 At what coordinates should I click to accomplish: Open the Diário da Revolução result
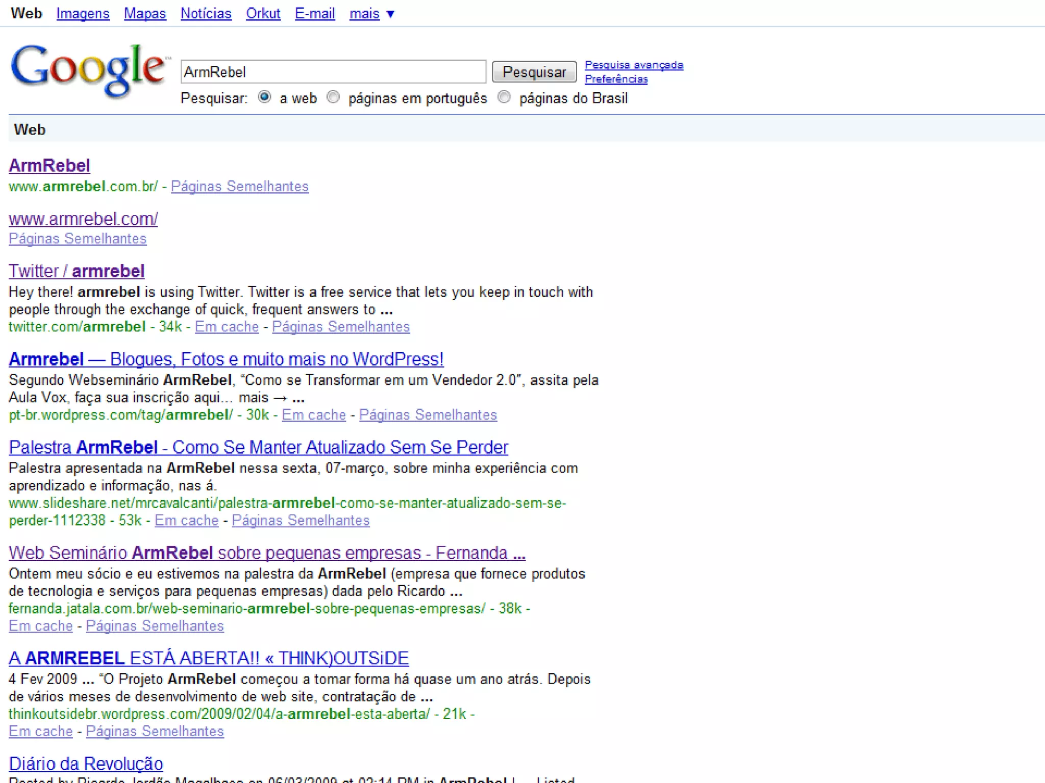86,764
